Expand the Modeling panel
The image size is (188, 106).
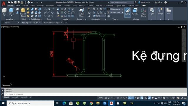[10, 19]
